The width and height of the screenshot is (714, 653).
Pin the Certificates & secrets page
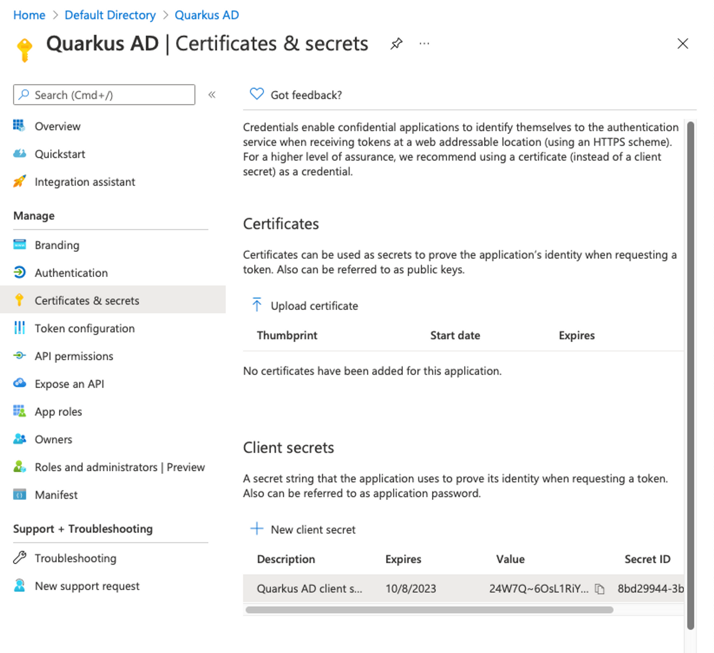tap(397, 43)
